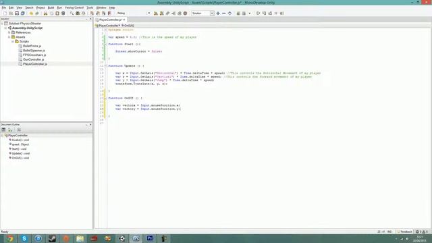The height and width of the screenshot is (243, 432).
Task: Open the View menu
Action: coord(20,7)
